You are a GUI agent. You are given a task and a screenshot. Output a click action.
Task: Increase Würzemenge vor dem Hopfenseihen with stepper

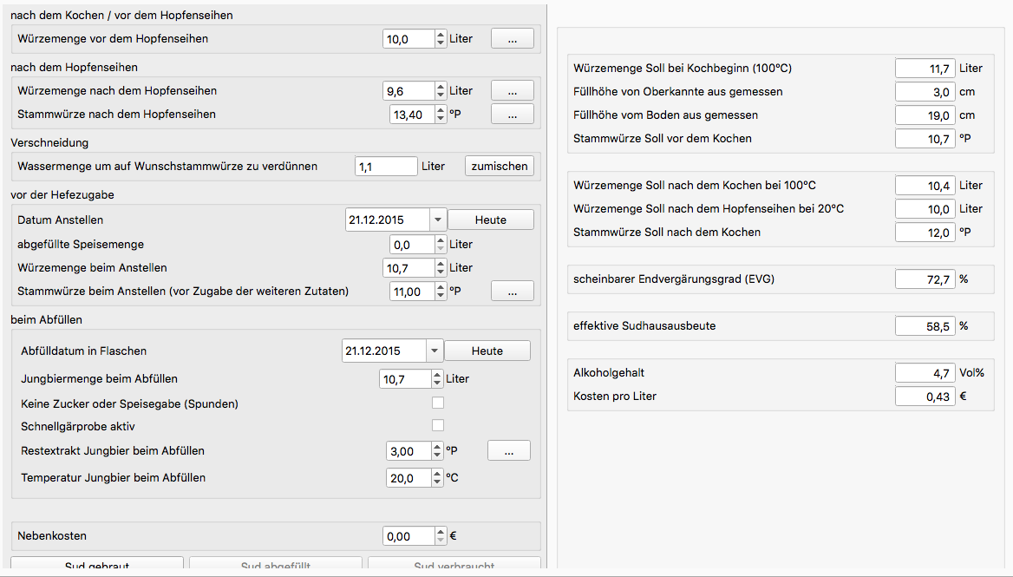click(441, 35)
